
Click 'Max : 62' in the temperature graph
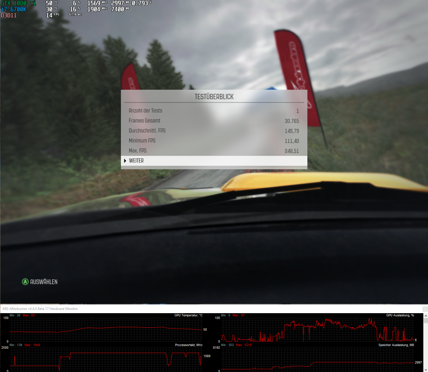click(29, 315)
